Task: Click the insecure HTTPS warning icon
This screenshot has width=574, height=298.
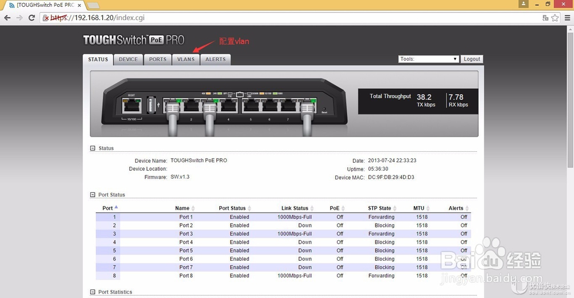Action: coord(45,18)
